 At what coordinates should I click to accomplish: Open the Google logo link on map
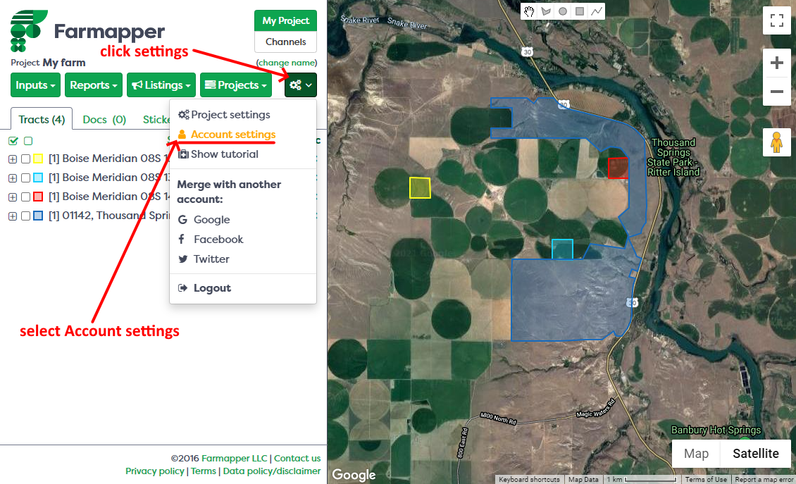pyautogui.click(x=354, y=475)
